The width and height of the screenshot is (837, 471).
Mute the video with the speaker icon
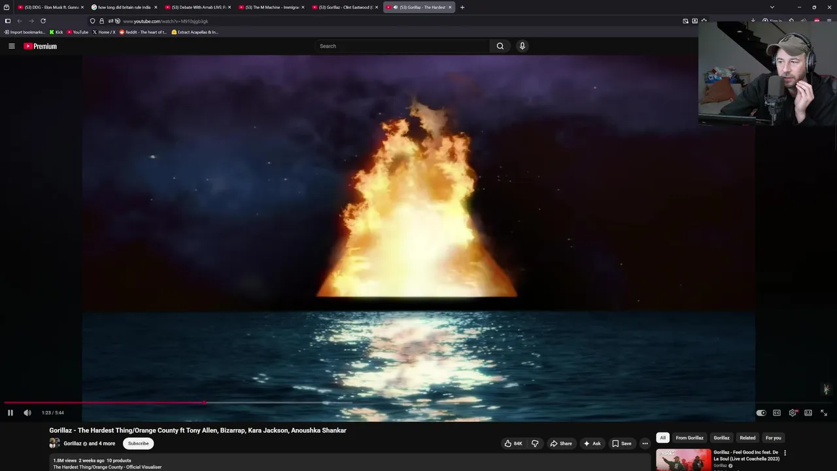pyautogui.click(x=27, y=413)
